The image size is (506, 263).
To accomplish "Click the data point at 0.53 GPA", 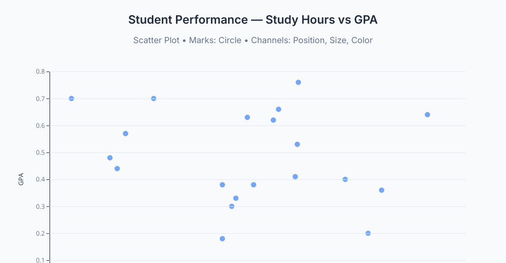I will click(x=297, y=144).
